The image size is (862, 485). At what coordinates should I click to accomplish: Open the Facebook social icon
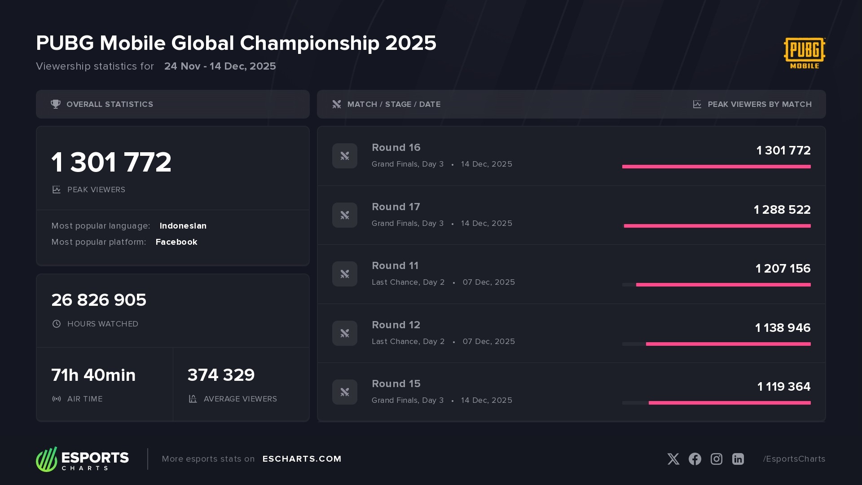tap(695, 459)
